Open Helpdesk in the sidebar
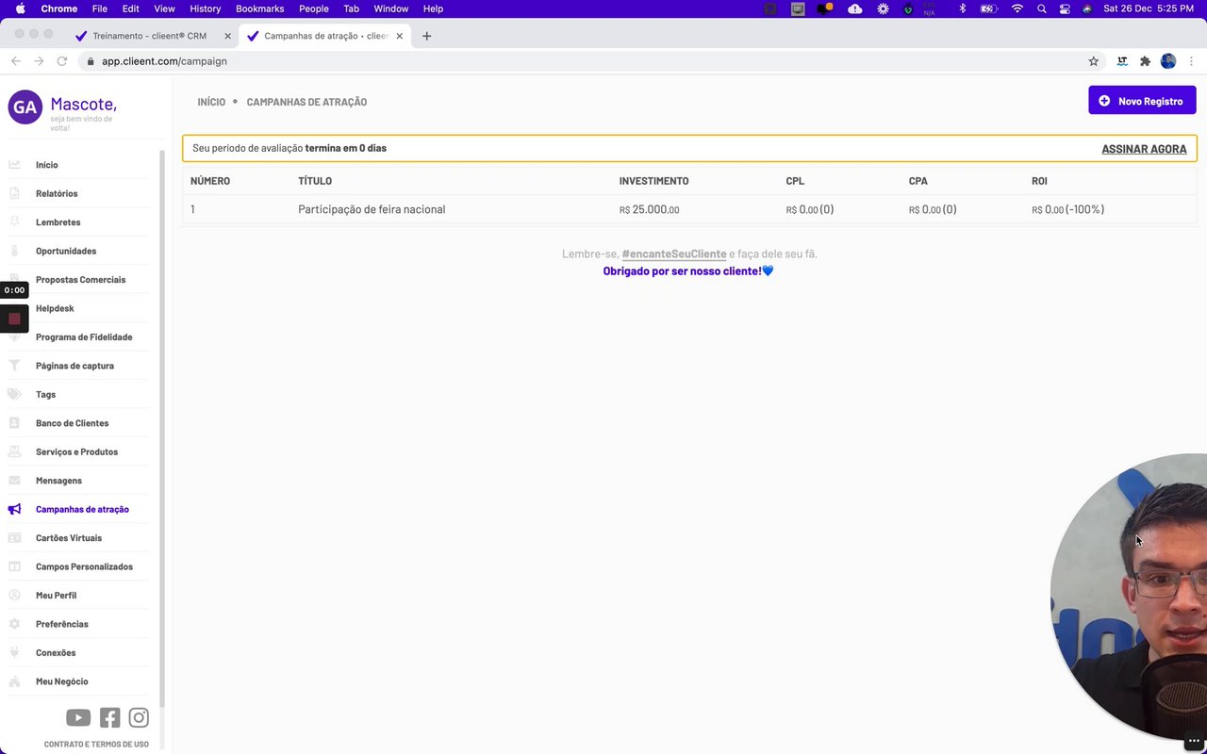The image size is (1207, 754). coord(55,308)
